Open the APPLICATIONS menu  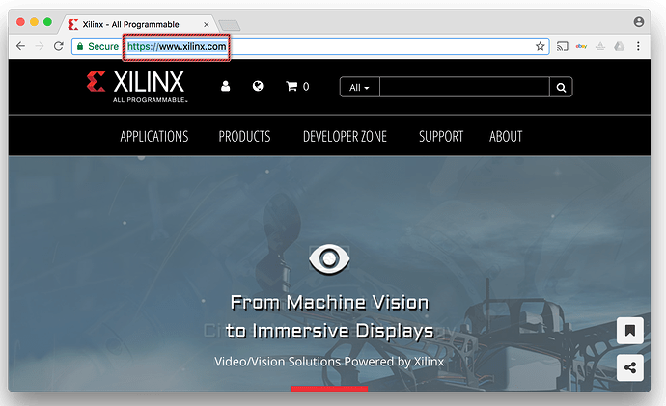pos(154,137)
